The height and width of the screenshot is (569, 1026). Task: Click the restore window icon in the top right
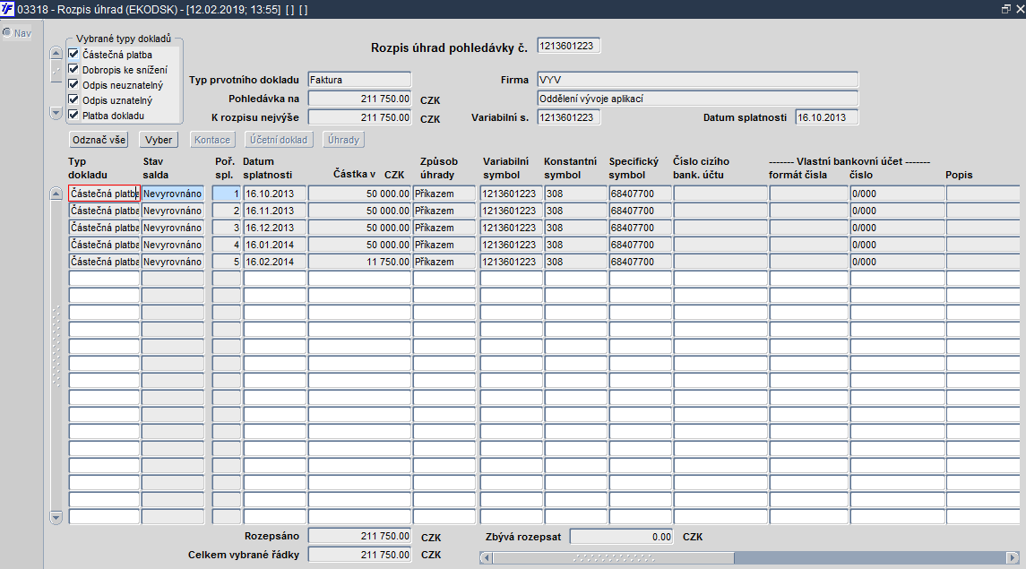pyautogui.click(x=1005, y=9)
